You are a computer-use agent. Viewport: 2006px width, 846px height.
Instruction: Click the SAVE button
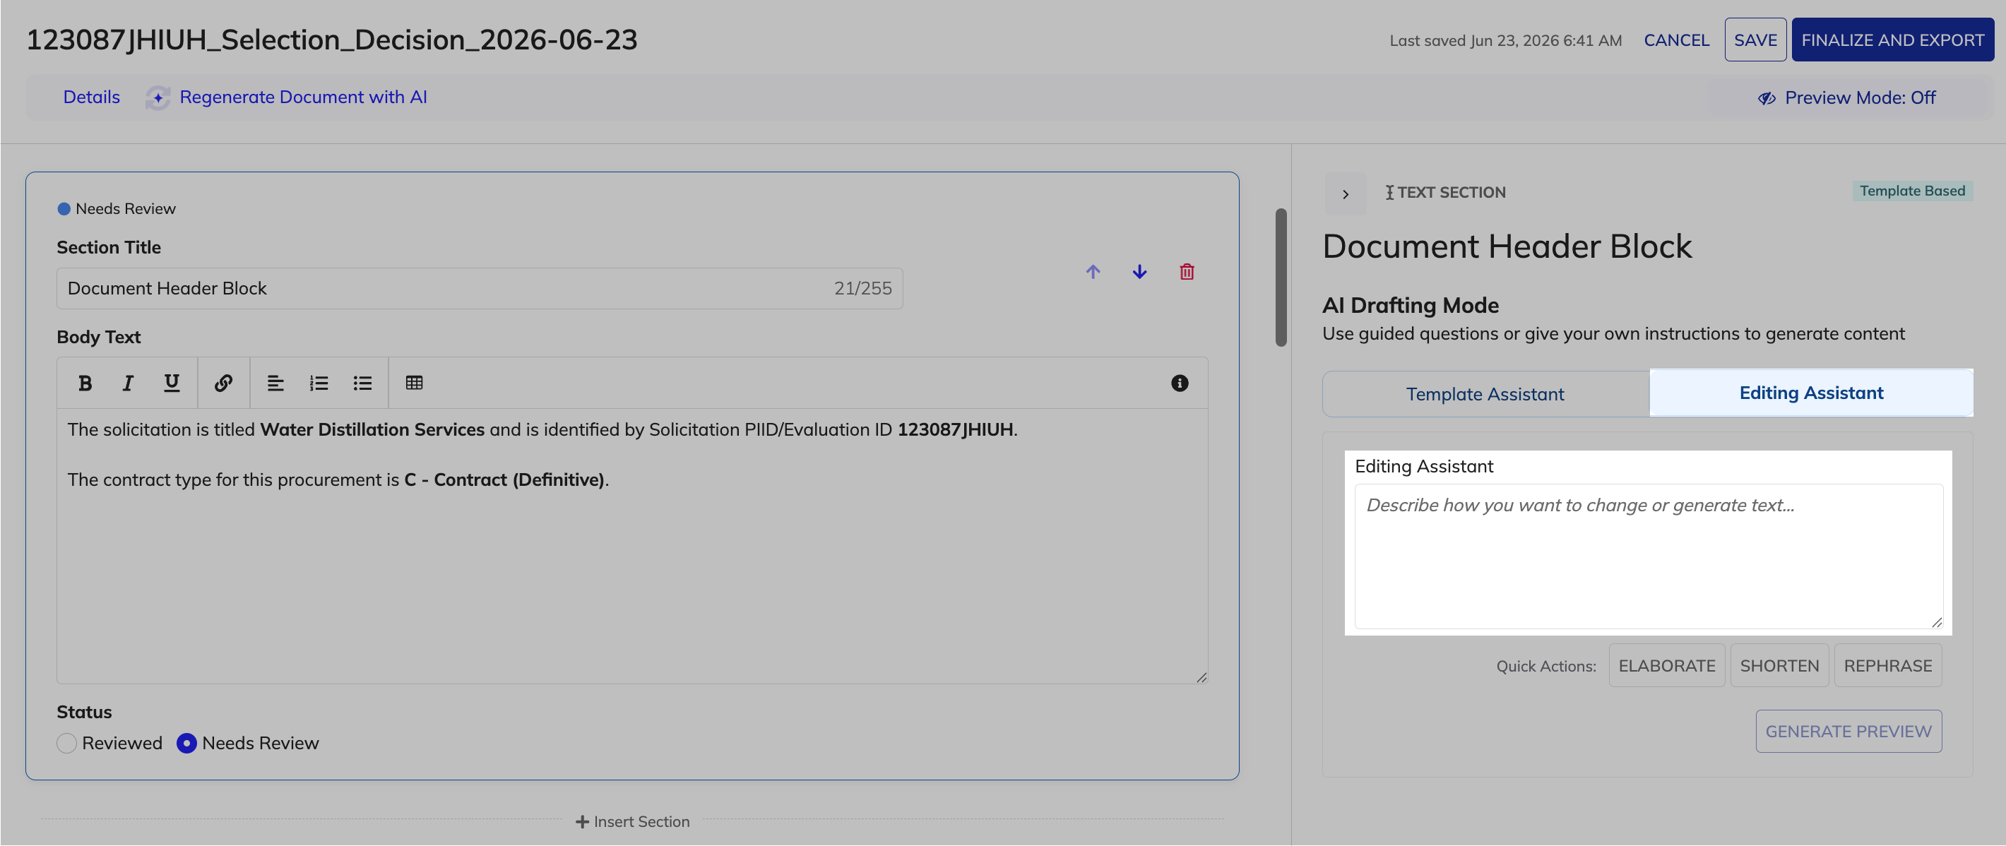[x=1755, y=40]
